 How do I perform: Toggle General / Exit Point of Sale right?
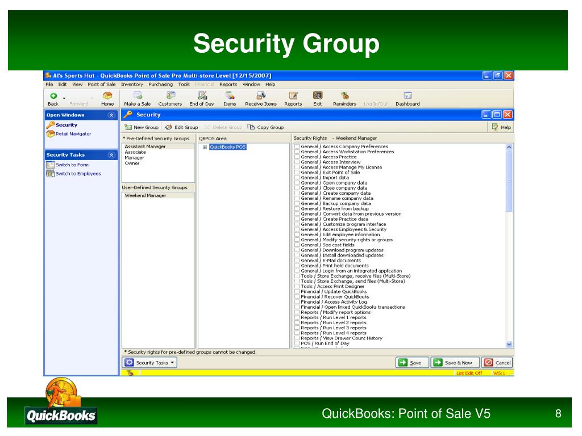(x=297, y=173)
